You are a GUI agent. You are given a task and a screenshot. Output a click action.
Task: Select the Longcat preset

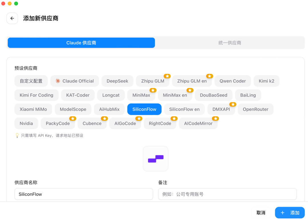111,95
